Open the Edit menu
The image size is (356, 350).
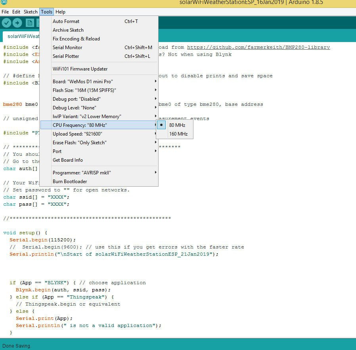(16, 12)
